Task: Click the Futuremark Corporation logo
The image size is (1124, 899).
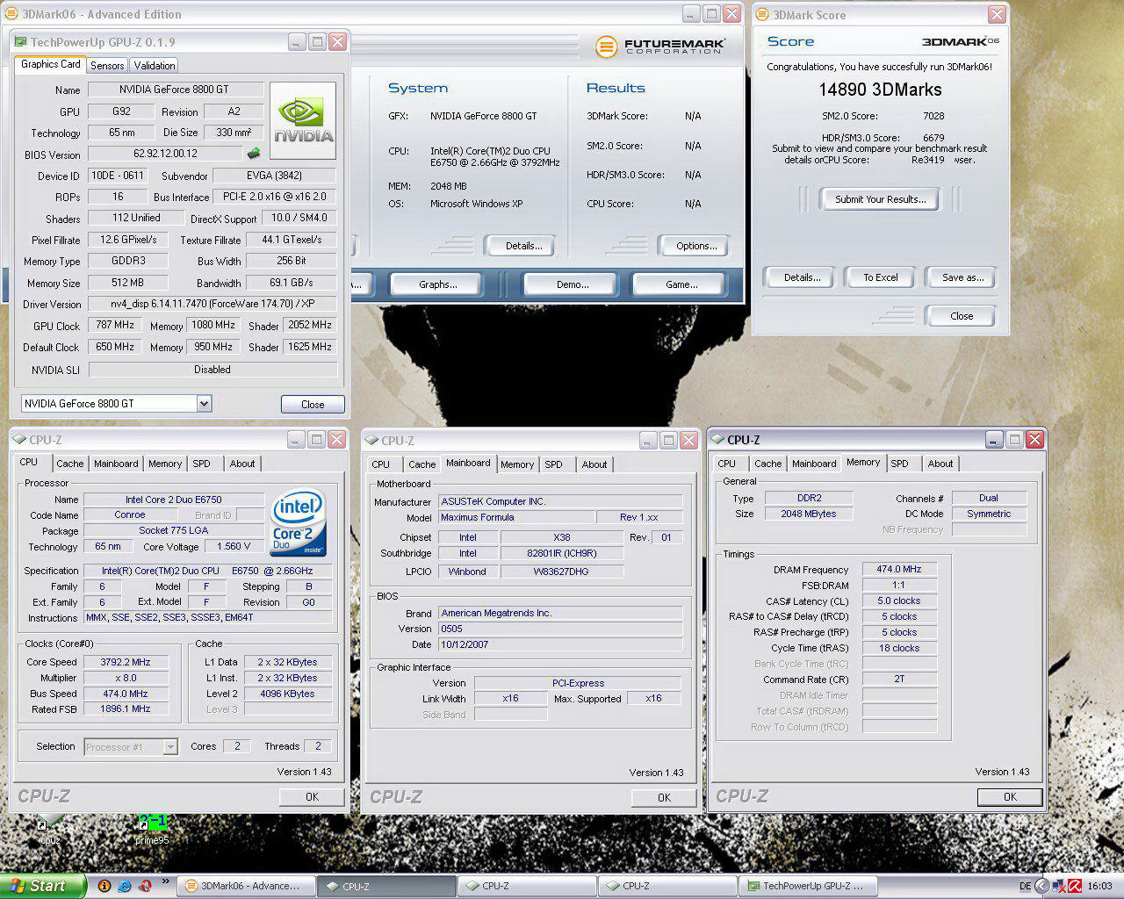Action: tap(659, 47)
